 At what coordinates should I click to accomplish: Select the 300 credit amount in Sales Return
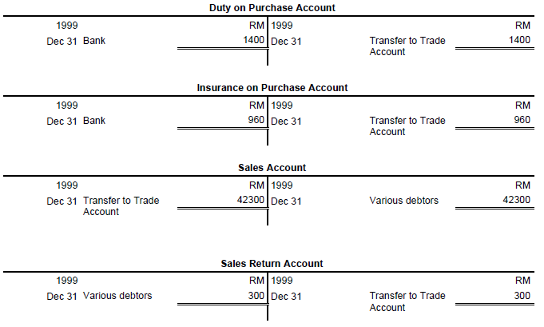[522, 295]
